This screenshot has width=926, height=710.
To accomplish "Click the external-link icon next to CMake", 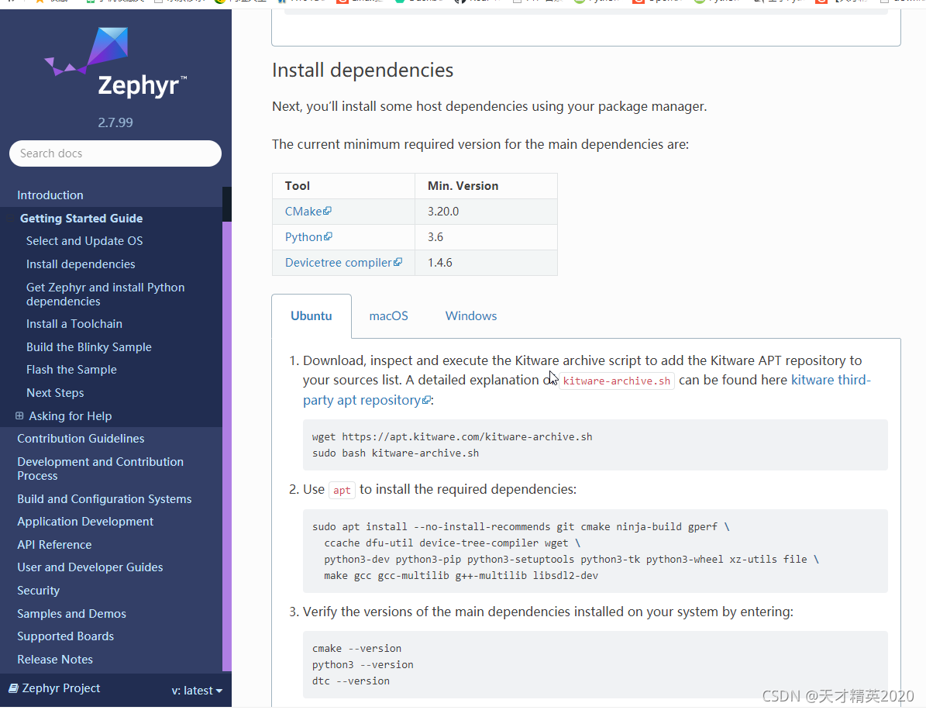I will pos(328,211).
